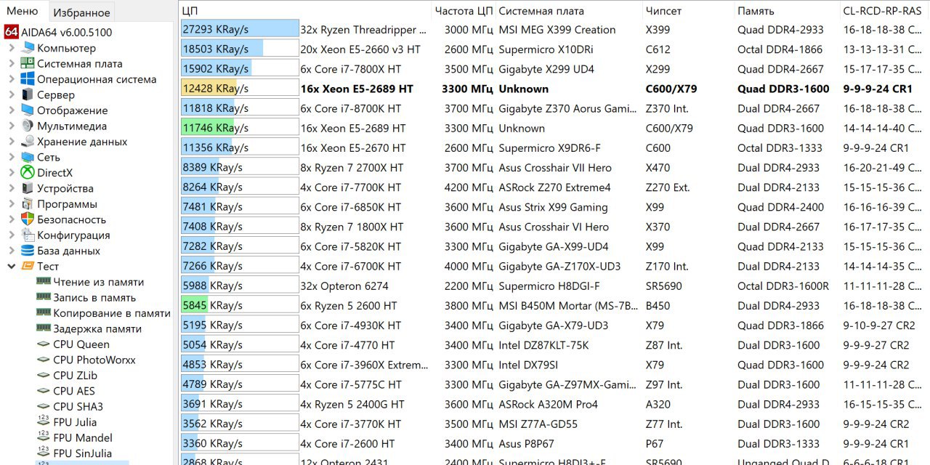Open the CPU SHA3 benchmark
The height and width of the screenshot is (465, 930).
(x=78, y=407)
